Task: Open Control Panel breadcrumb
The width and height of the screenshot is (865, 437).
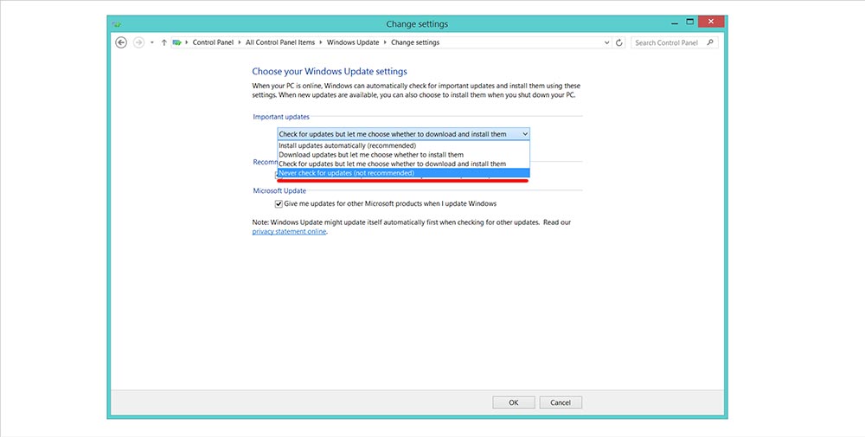Action: tap(213, 42)
